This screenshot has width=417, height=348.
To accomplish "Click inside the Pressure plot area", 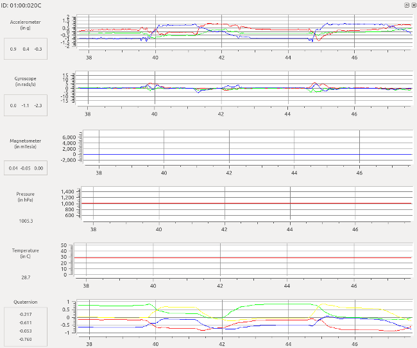I will pyautogui.click(x=247, y=204).
